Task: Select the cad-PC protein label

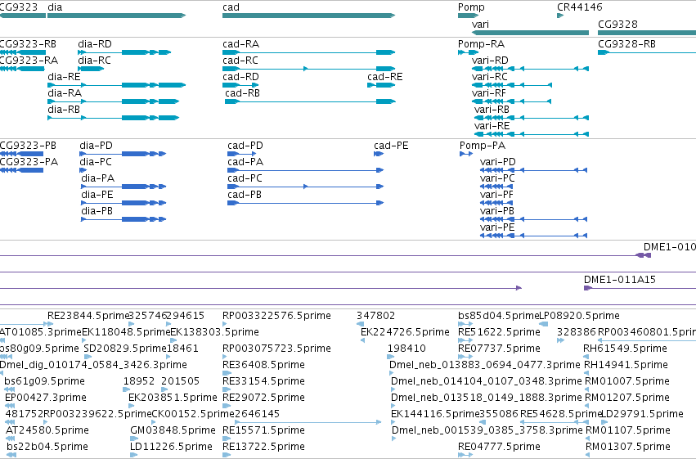Action: [x=245, y=178]
